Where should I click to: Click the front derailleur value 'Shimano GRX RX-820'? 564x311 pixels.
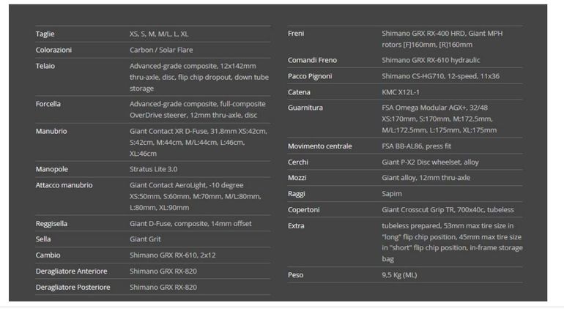click(163, 271)
